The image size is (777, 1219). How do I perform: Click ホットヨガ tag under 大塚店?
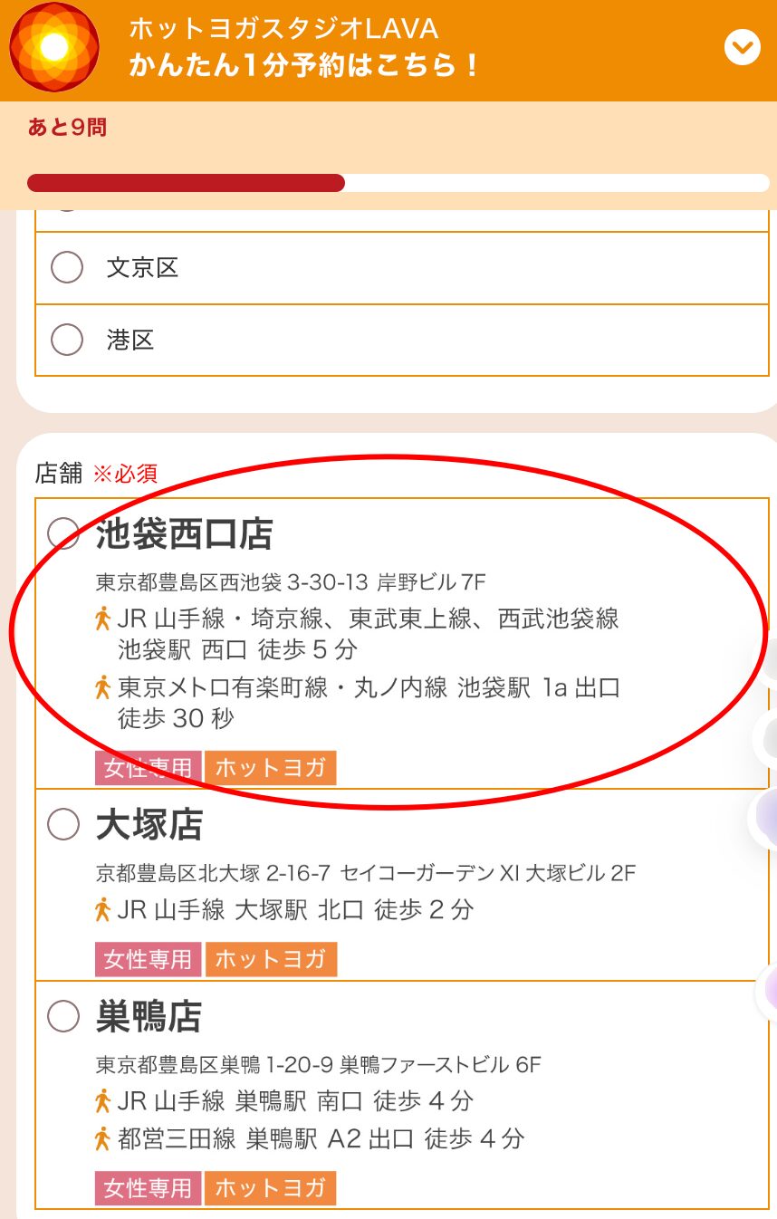pyautogui.click(x=270, y=959)
